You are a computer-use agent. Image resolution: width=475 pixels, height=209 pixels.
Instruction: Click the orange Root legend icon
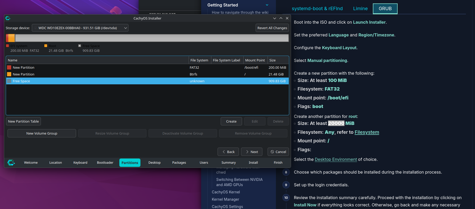tap(46, 46)
